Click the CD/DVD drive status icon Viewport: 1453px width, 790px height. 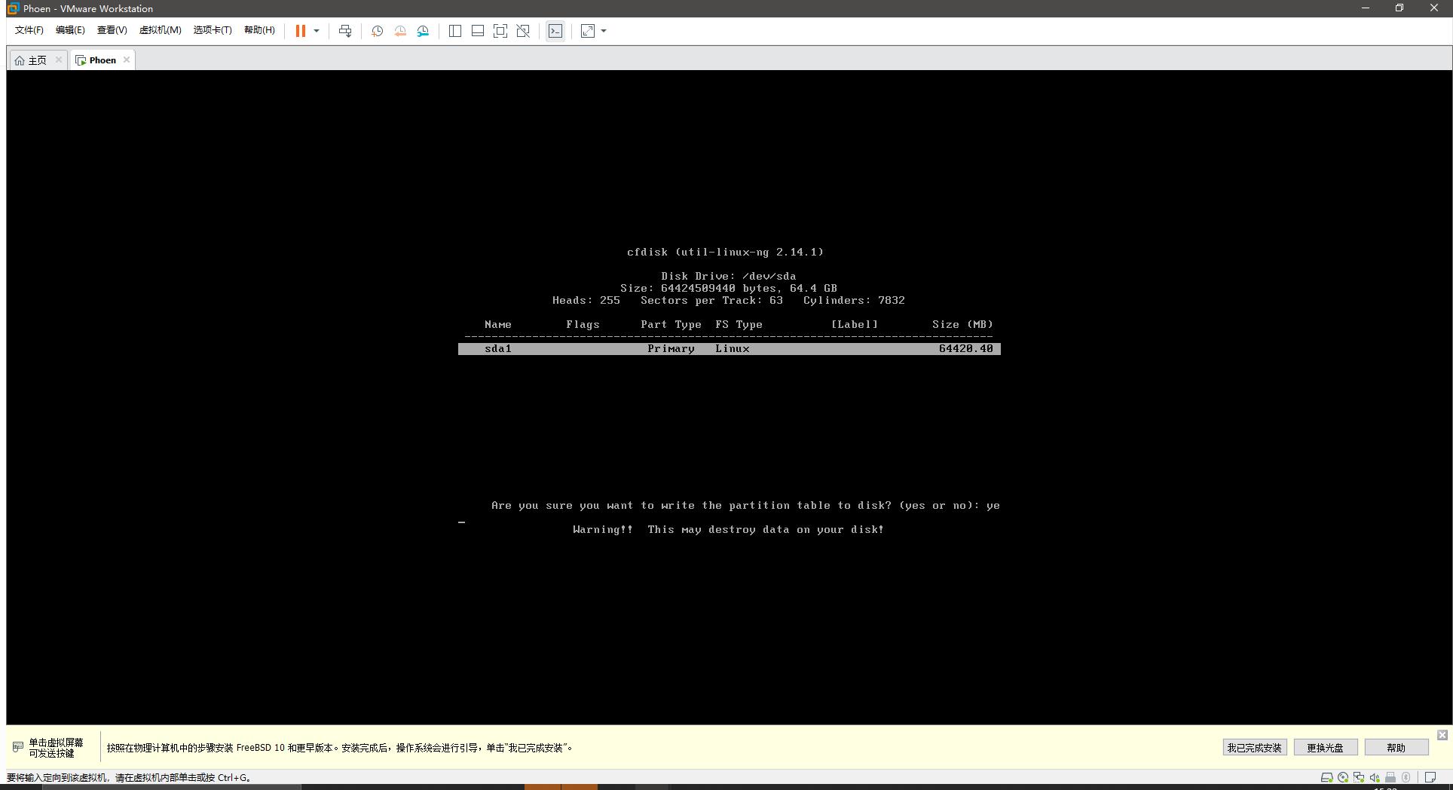[x=1343, y=777]
